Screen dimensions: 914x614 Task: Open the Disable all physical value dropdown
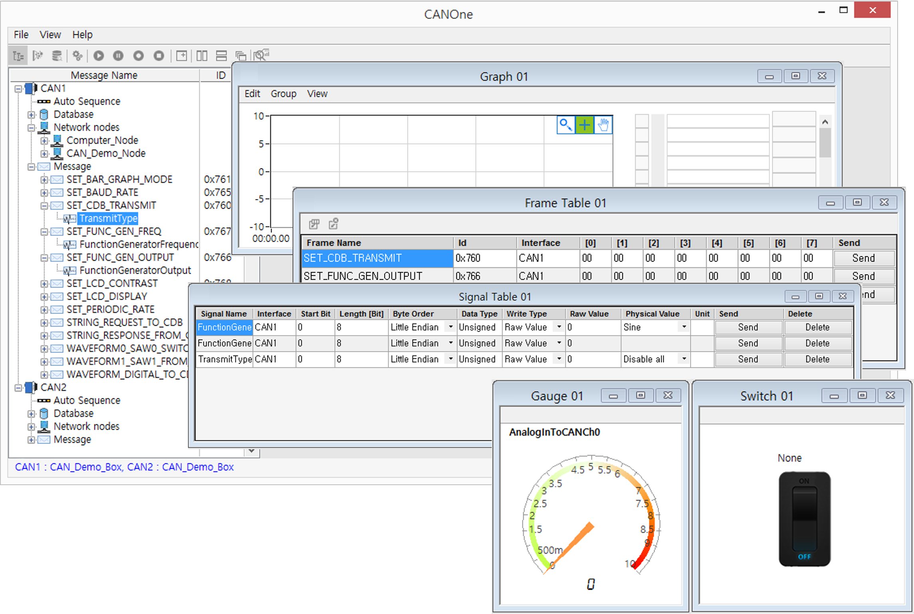click(x=684, y=359)
